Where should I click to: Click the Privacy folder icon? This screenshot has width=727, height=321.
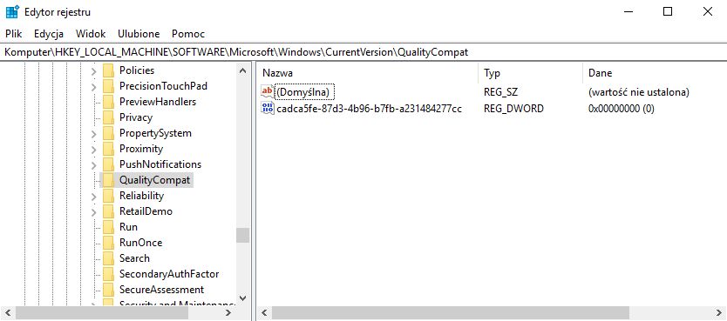click(x=108, y=117)
